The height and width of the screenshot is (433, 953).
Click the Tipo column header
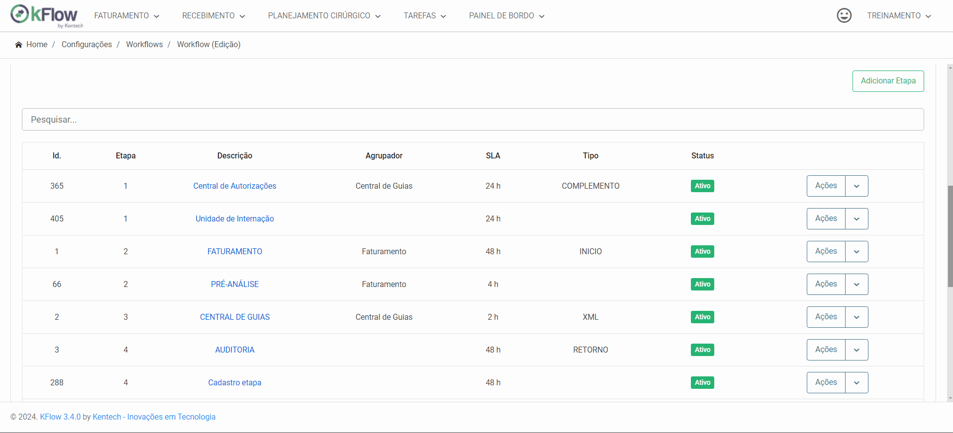coord(590,156)
